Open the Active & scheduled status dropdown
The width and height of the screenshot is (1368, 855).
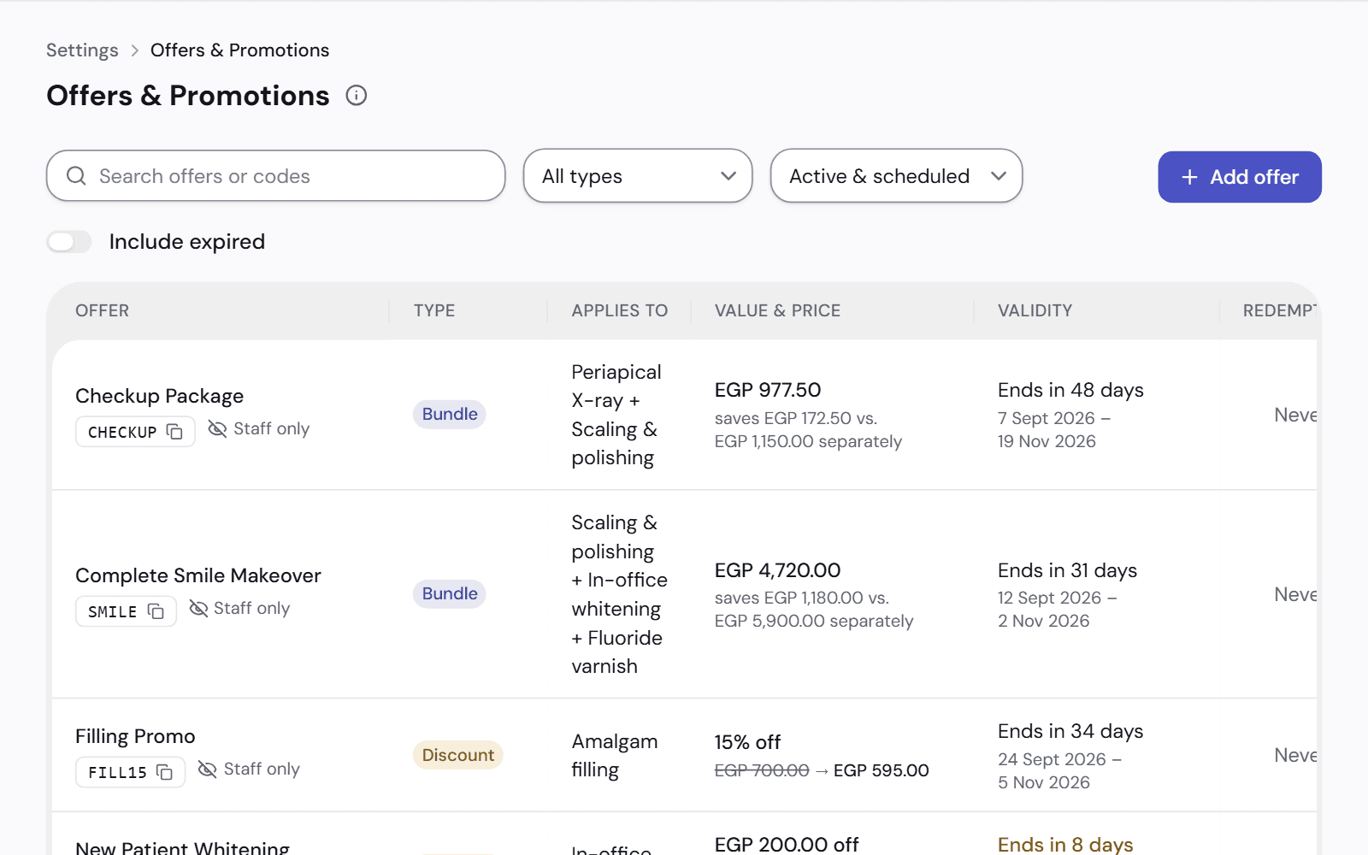coord(896,176)
